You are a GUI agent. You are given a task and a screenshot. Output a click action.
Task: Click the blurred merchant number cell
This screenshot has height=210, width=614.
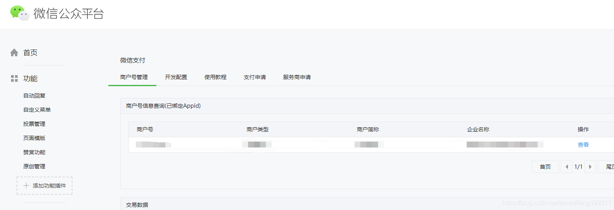click(153, 145)
